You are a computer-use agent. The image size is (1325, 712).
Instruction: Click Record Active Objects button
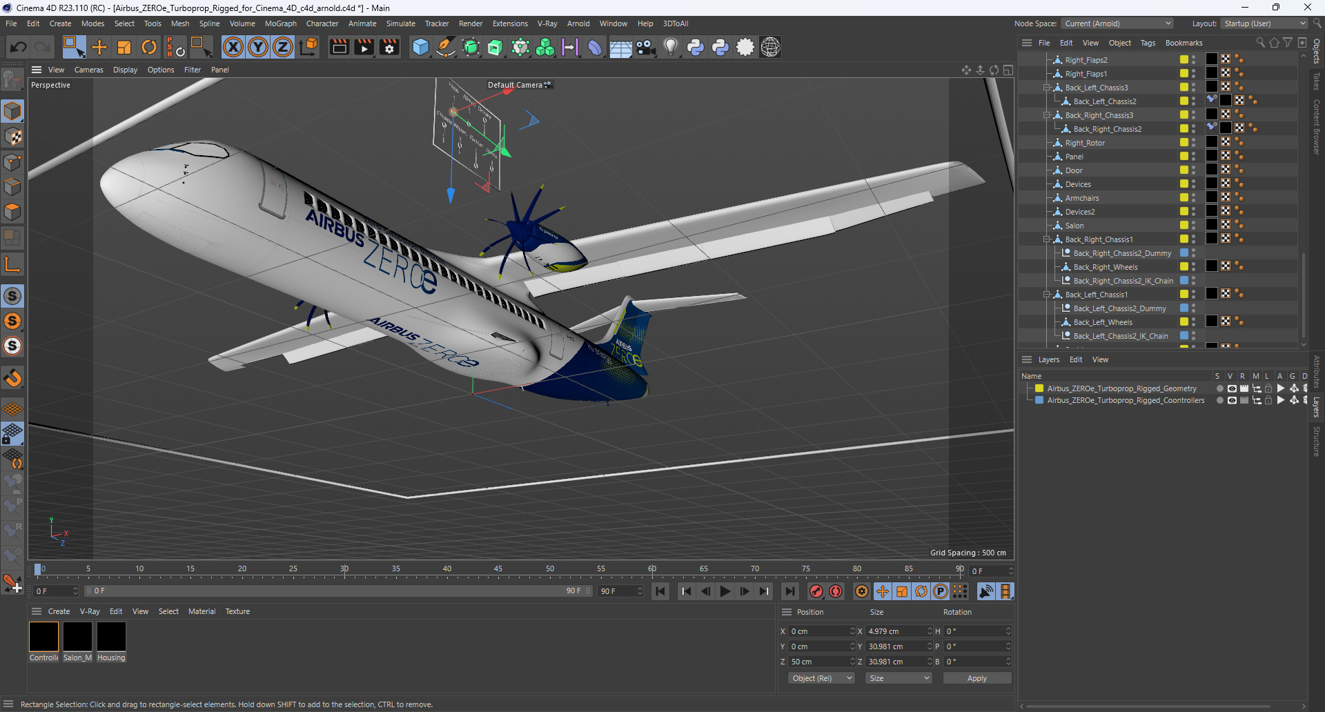816,591
